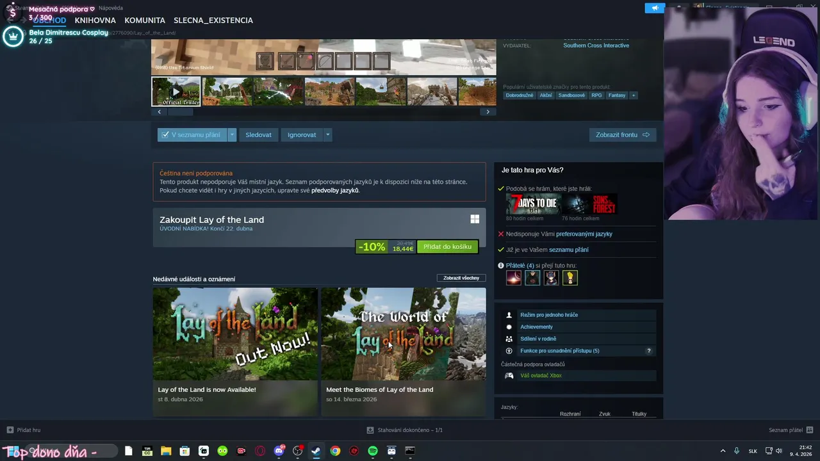Open Spotify from the taskbar
Image resolution: width=820 pixels, height=461 pixels.
tap(373, 451)
